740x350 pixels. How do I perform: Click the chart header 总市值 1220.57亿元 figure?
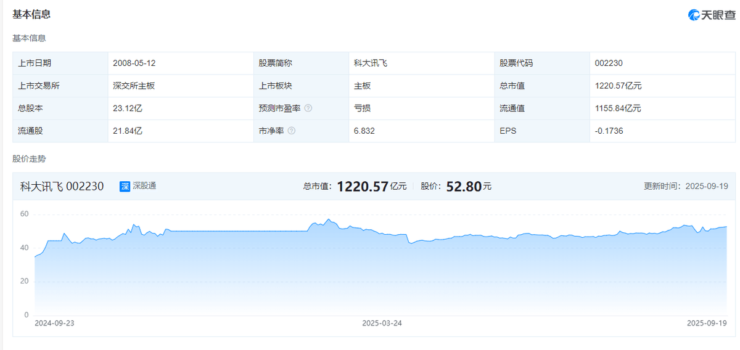tap(355, 186)
